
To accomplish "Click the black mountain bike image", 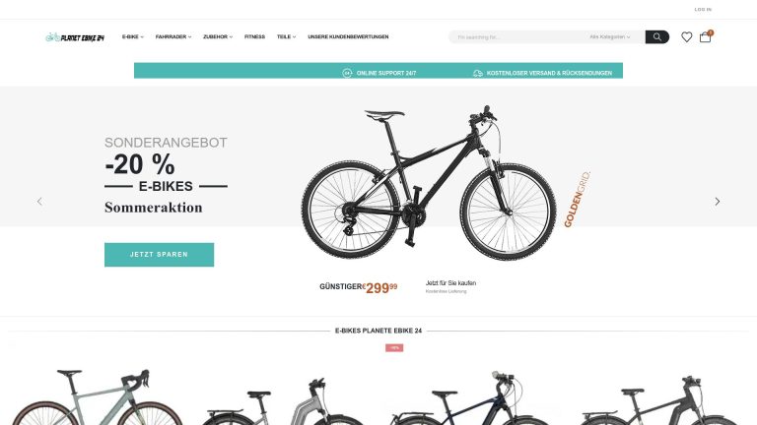I will (x=429, y=183).
